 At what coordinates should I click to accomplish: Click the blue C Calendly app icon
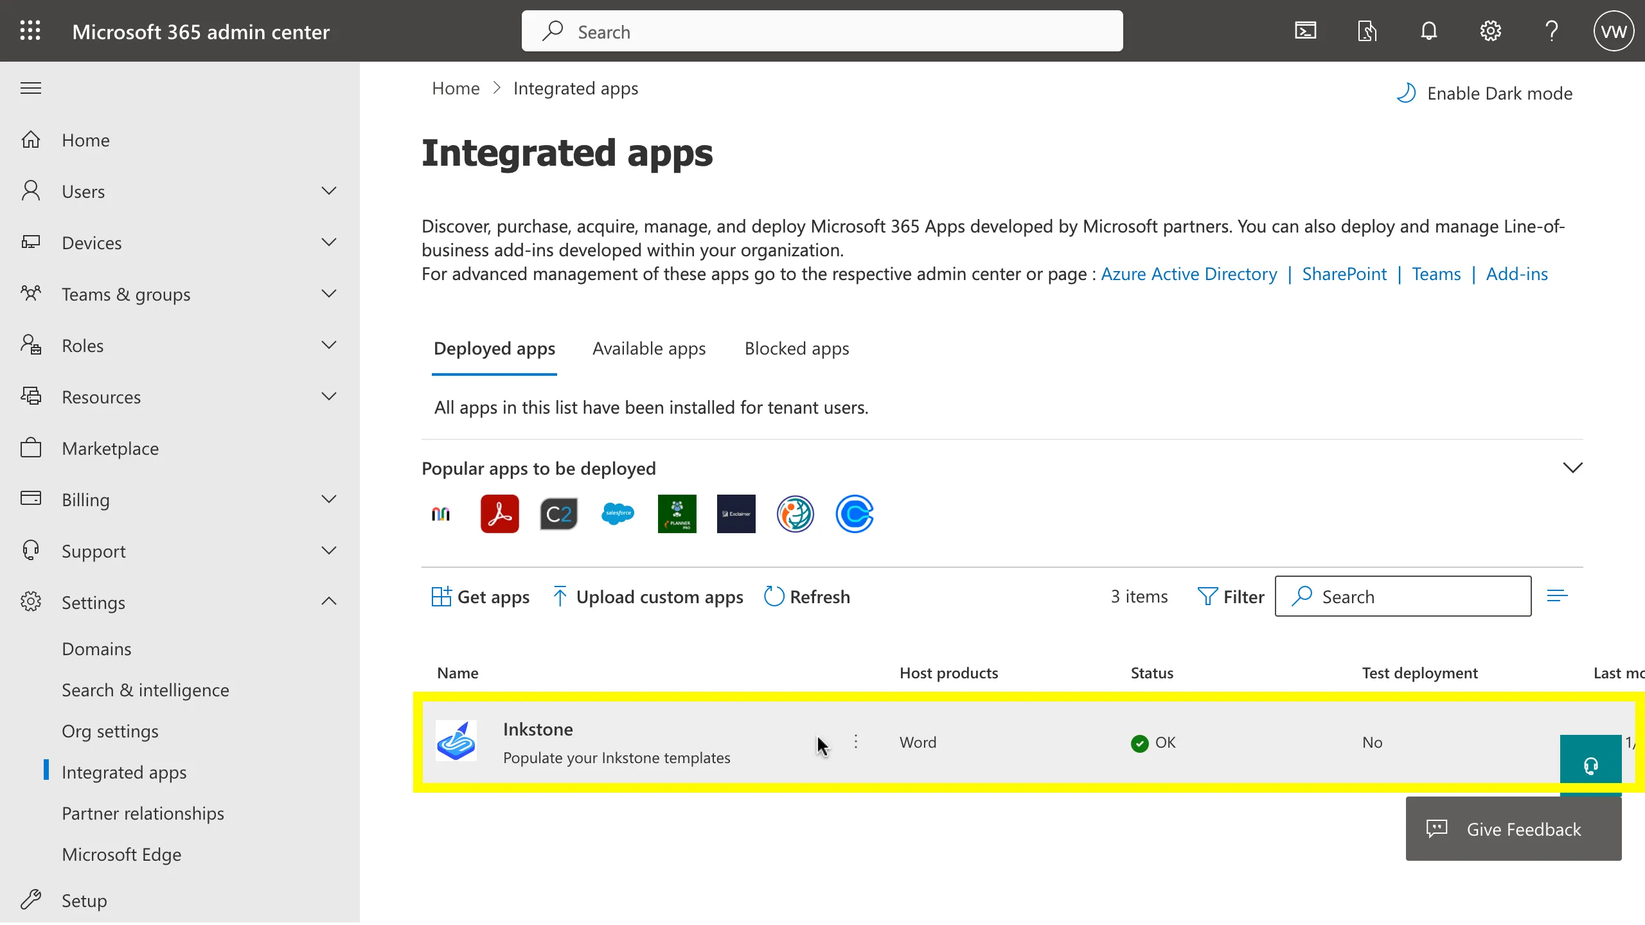854,514
